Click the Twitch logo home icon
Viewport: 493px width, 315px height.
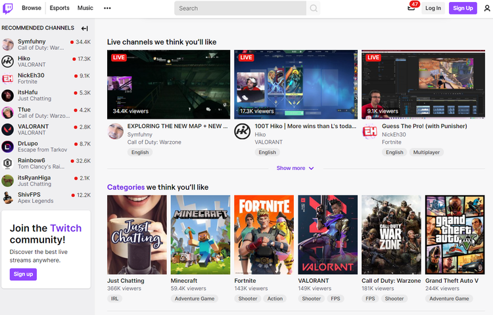coord(8,8)
